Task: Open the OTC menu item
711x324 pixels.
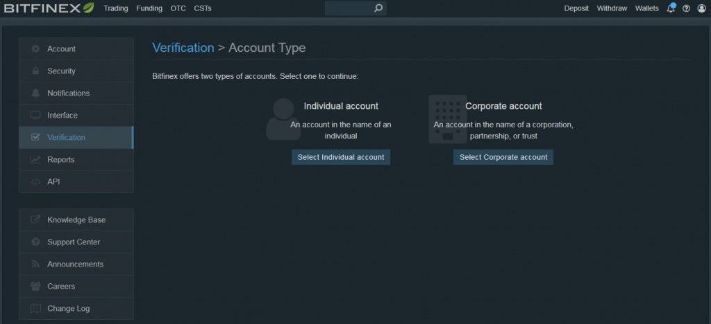Action: point(178,8)
